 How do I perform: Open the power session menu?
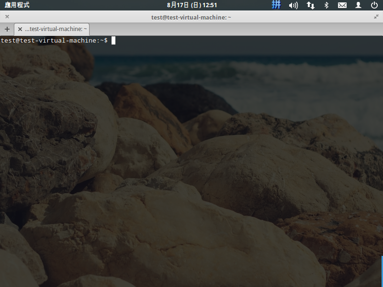tap(374, 5)
